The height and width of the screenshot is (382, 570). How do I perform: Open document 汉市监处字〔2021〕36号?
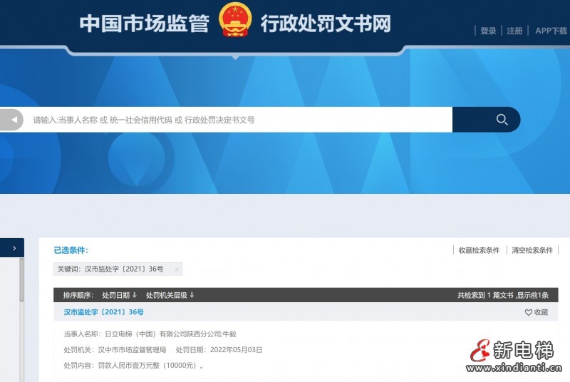[103, 312]
